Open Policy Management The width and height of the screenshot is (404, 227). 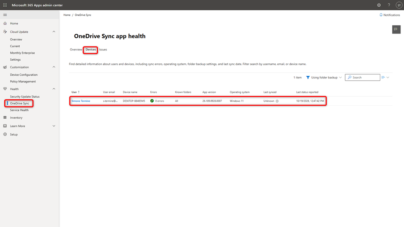point(23,81)
